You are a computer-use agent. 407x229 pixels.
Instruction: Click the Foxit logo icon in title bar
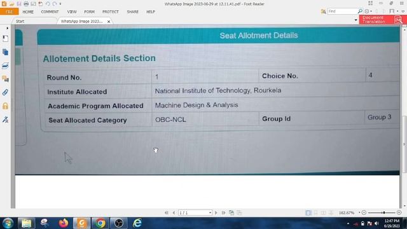[4, 4]
